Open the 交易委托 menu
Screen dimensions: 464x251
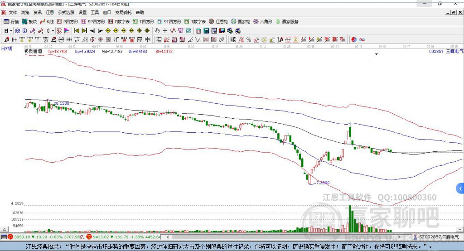point(123,12)
